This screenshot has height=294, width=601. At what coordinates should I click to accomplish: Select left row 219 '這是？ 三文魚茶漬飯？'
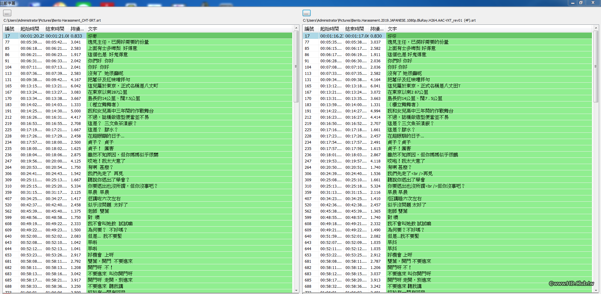[x=148, y=123]
